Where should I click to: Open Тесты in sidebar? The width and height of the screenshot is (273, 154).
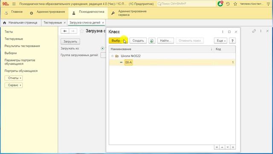[x=9, y=32]
